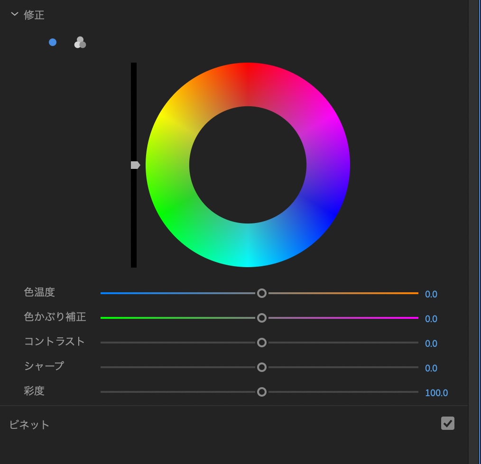This screenshot has height=464, width=481.
Task: Click the シャープ slider knob
Action: [x=261, y=368]
